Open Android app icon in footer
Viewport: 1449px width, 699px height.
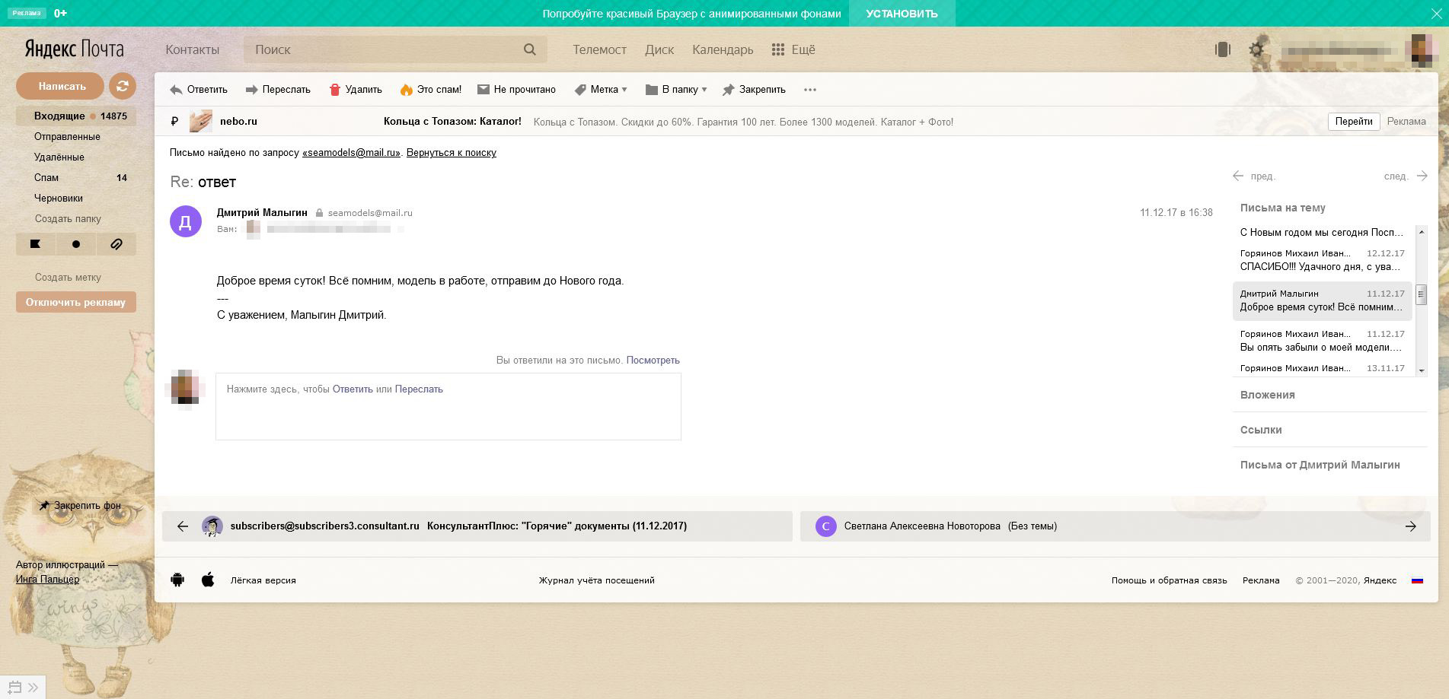tap(177, 580)
